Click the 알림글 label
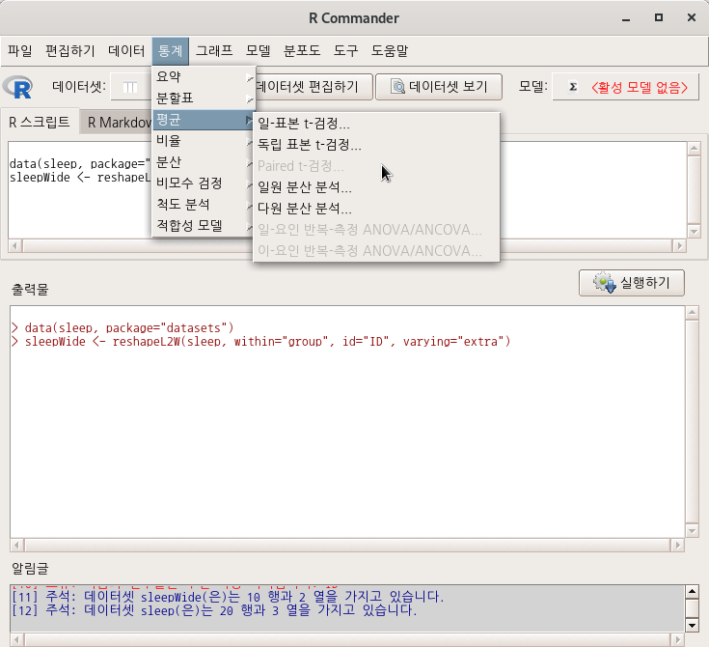Image resolution: width=709 pixels, height=647 pixels. tap(30, 568)
